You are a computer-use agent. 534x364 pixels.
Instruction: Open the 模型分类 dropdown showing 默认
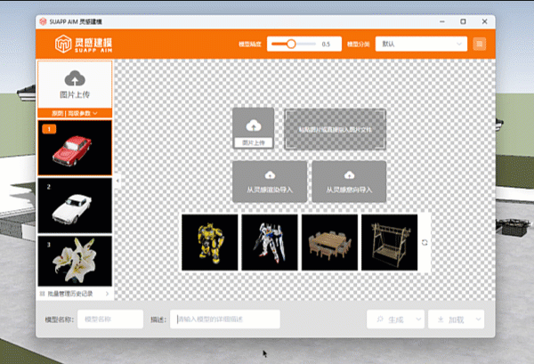coord(422,44)
